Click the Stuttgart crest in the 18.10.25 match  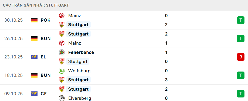coord(61,80)
